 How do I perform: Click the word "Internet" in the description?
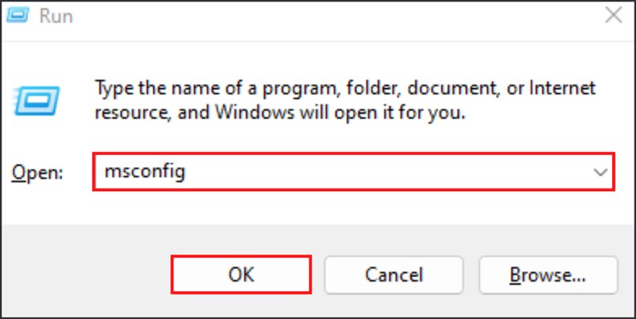tap(561, 88)
